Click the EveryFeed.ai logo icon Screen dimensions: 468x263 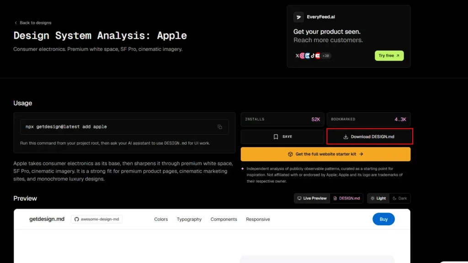(x=298, y=17)
